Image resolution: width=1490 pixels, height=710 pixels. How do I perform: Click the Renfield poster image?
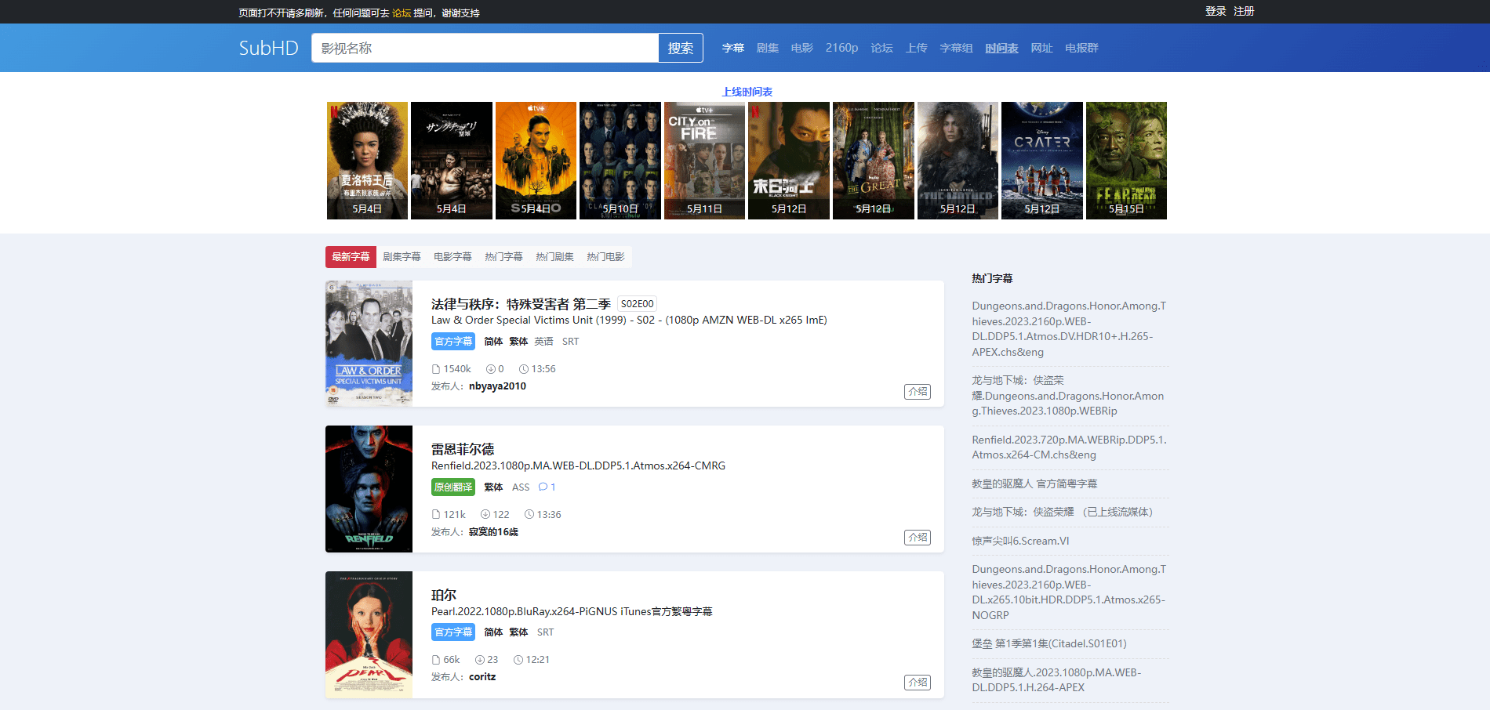click(x=369, y=489)
